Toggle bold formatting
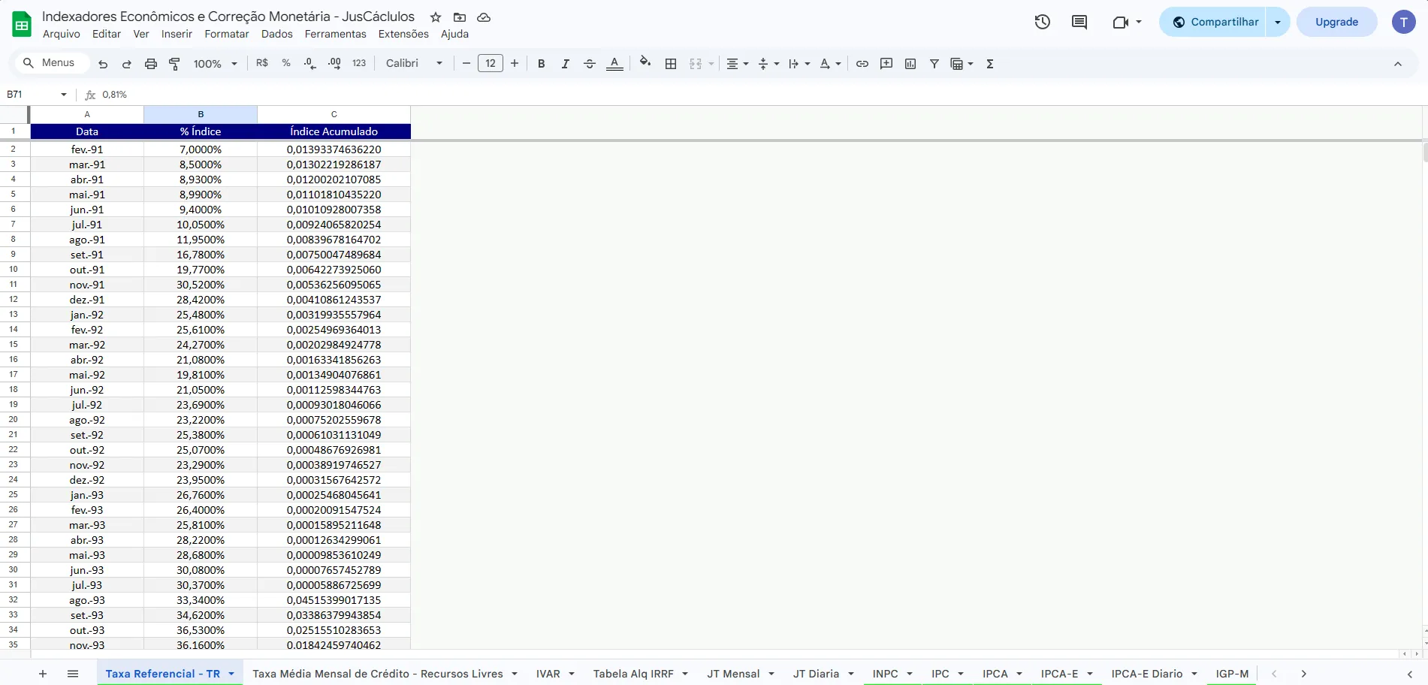1428x685 pixels. click(x=541, y=64)
